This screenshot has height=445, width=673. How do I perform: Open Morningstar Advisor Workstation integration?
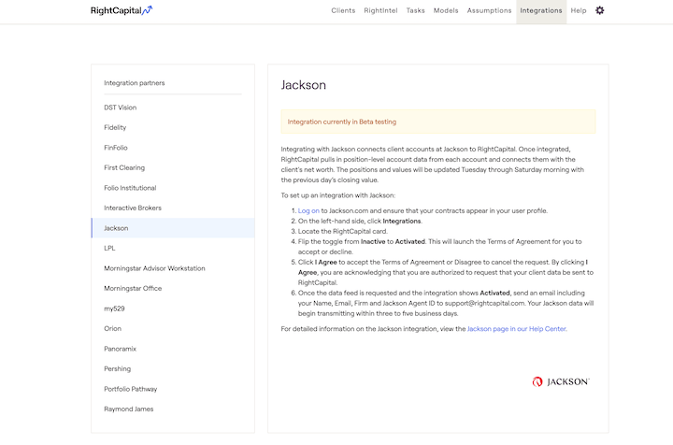173,268
